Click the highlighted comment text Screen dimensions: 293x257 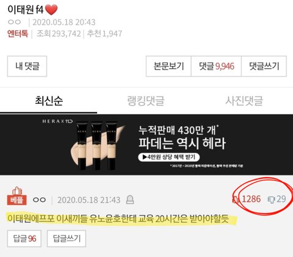click(118, 219)
